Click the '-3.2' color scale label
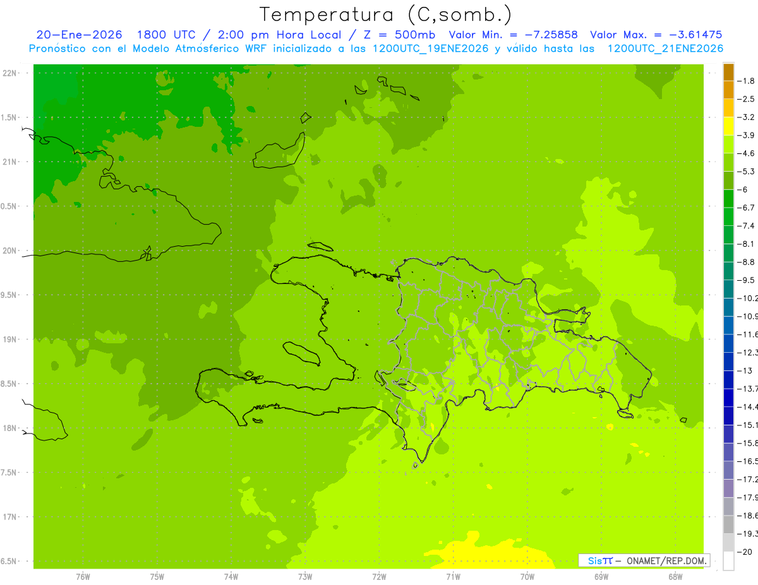This screenshot has height=585, width=758. (x=747, y=117)
